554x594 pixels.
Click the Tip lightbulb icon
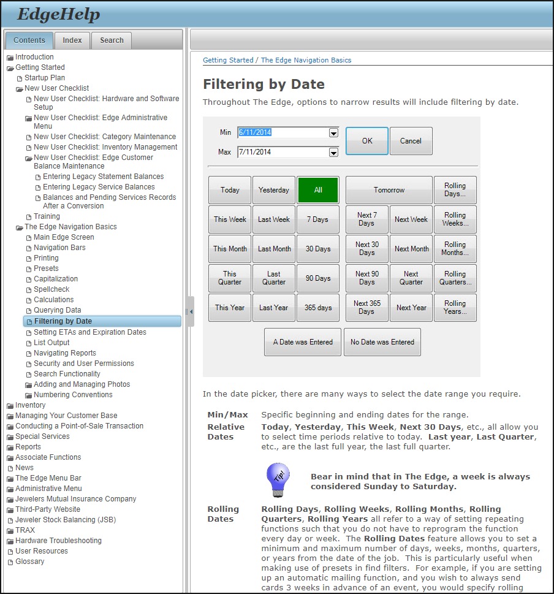point(278,480)
